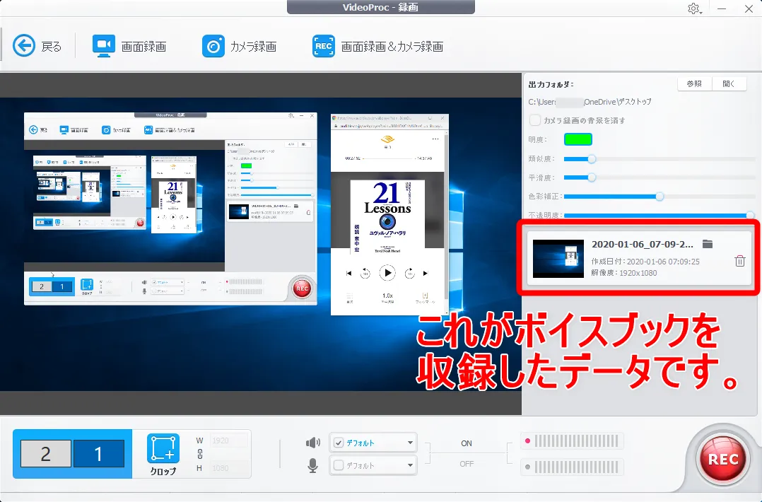762x502 pixels.
Task: Click the output path C:\Users OneDrive text
Action: (590, 102)
